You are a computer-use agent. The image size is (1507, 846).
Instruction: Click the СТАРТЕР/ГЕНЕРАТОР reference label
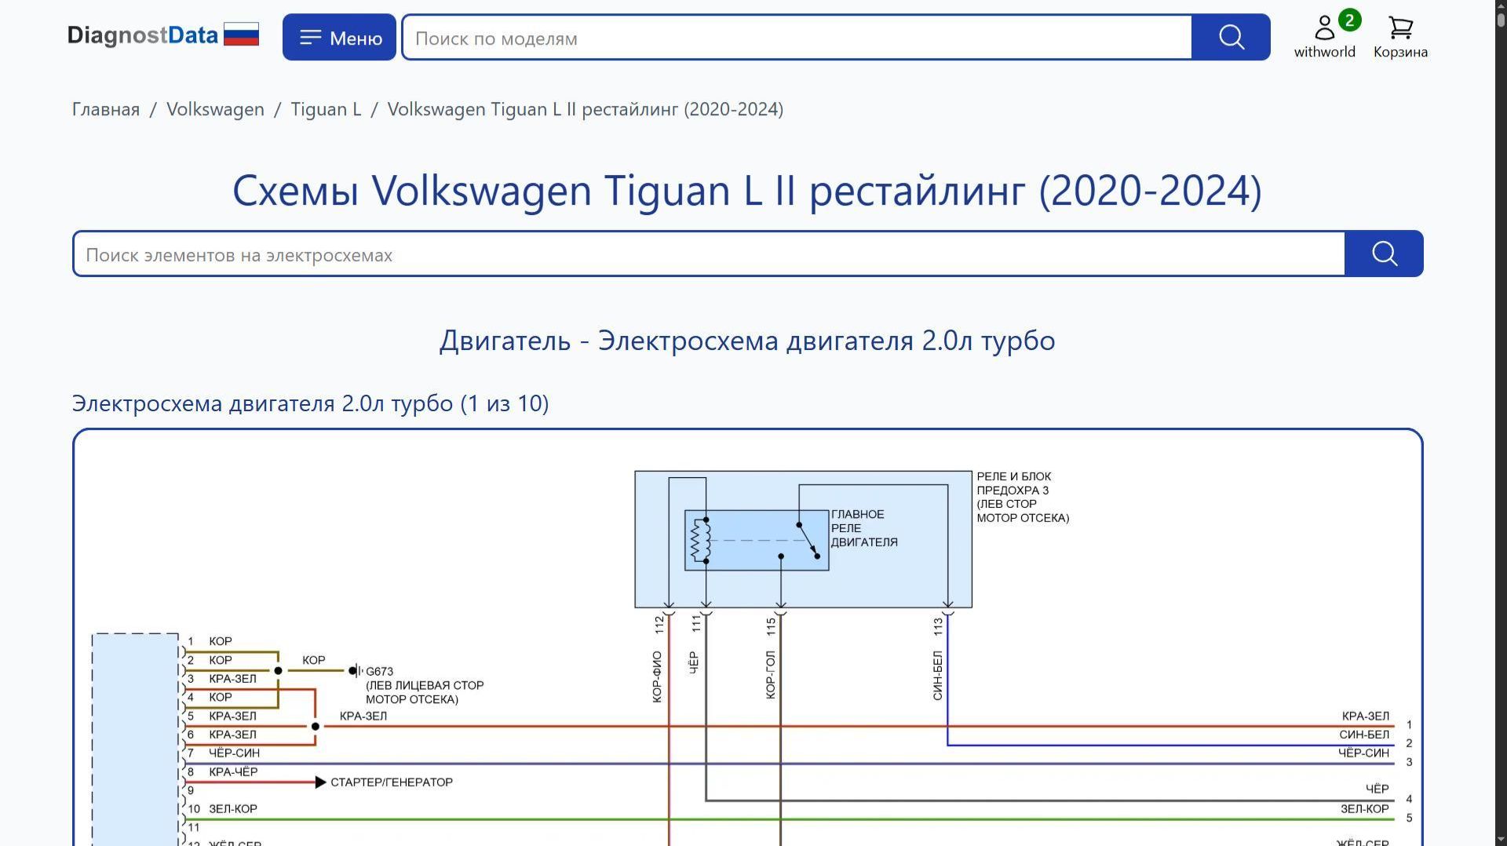[392, 782]
